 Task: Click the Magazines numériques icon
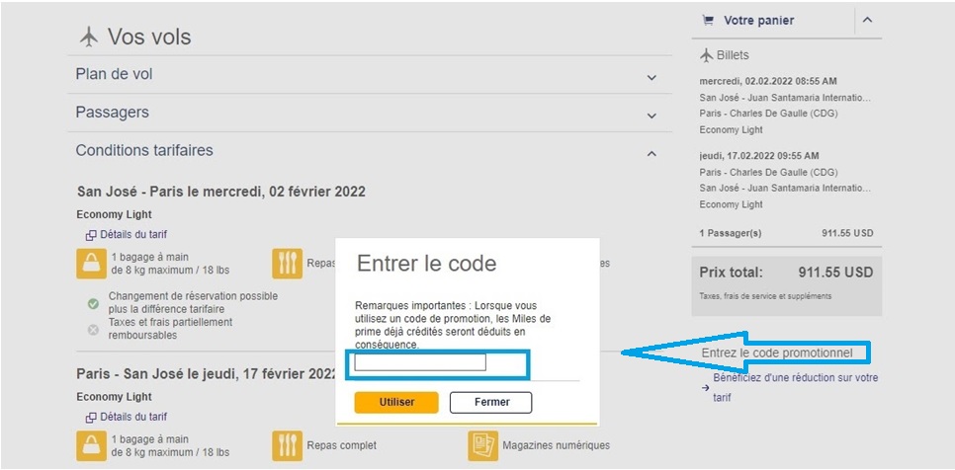click(x=482, y=445)
